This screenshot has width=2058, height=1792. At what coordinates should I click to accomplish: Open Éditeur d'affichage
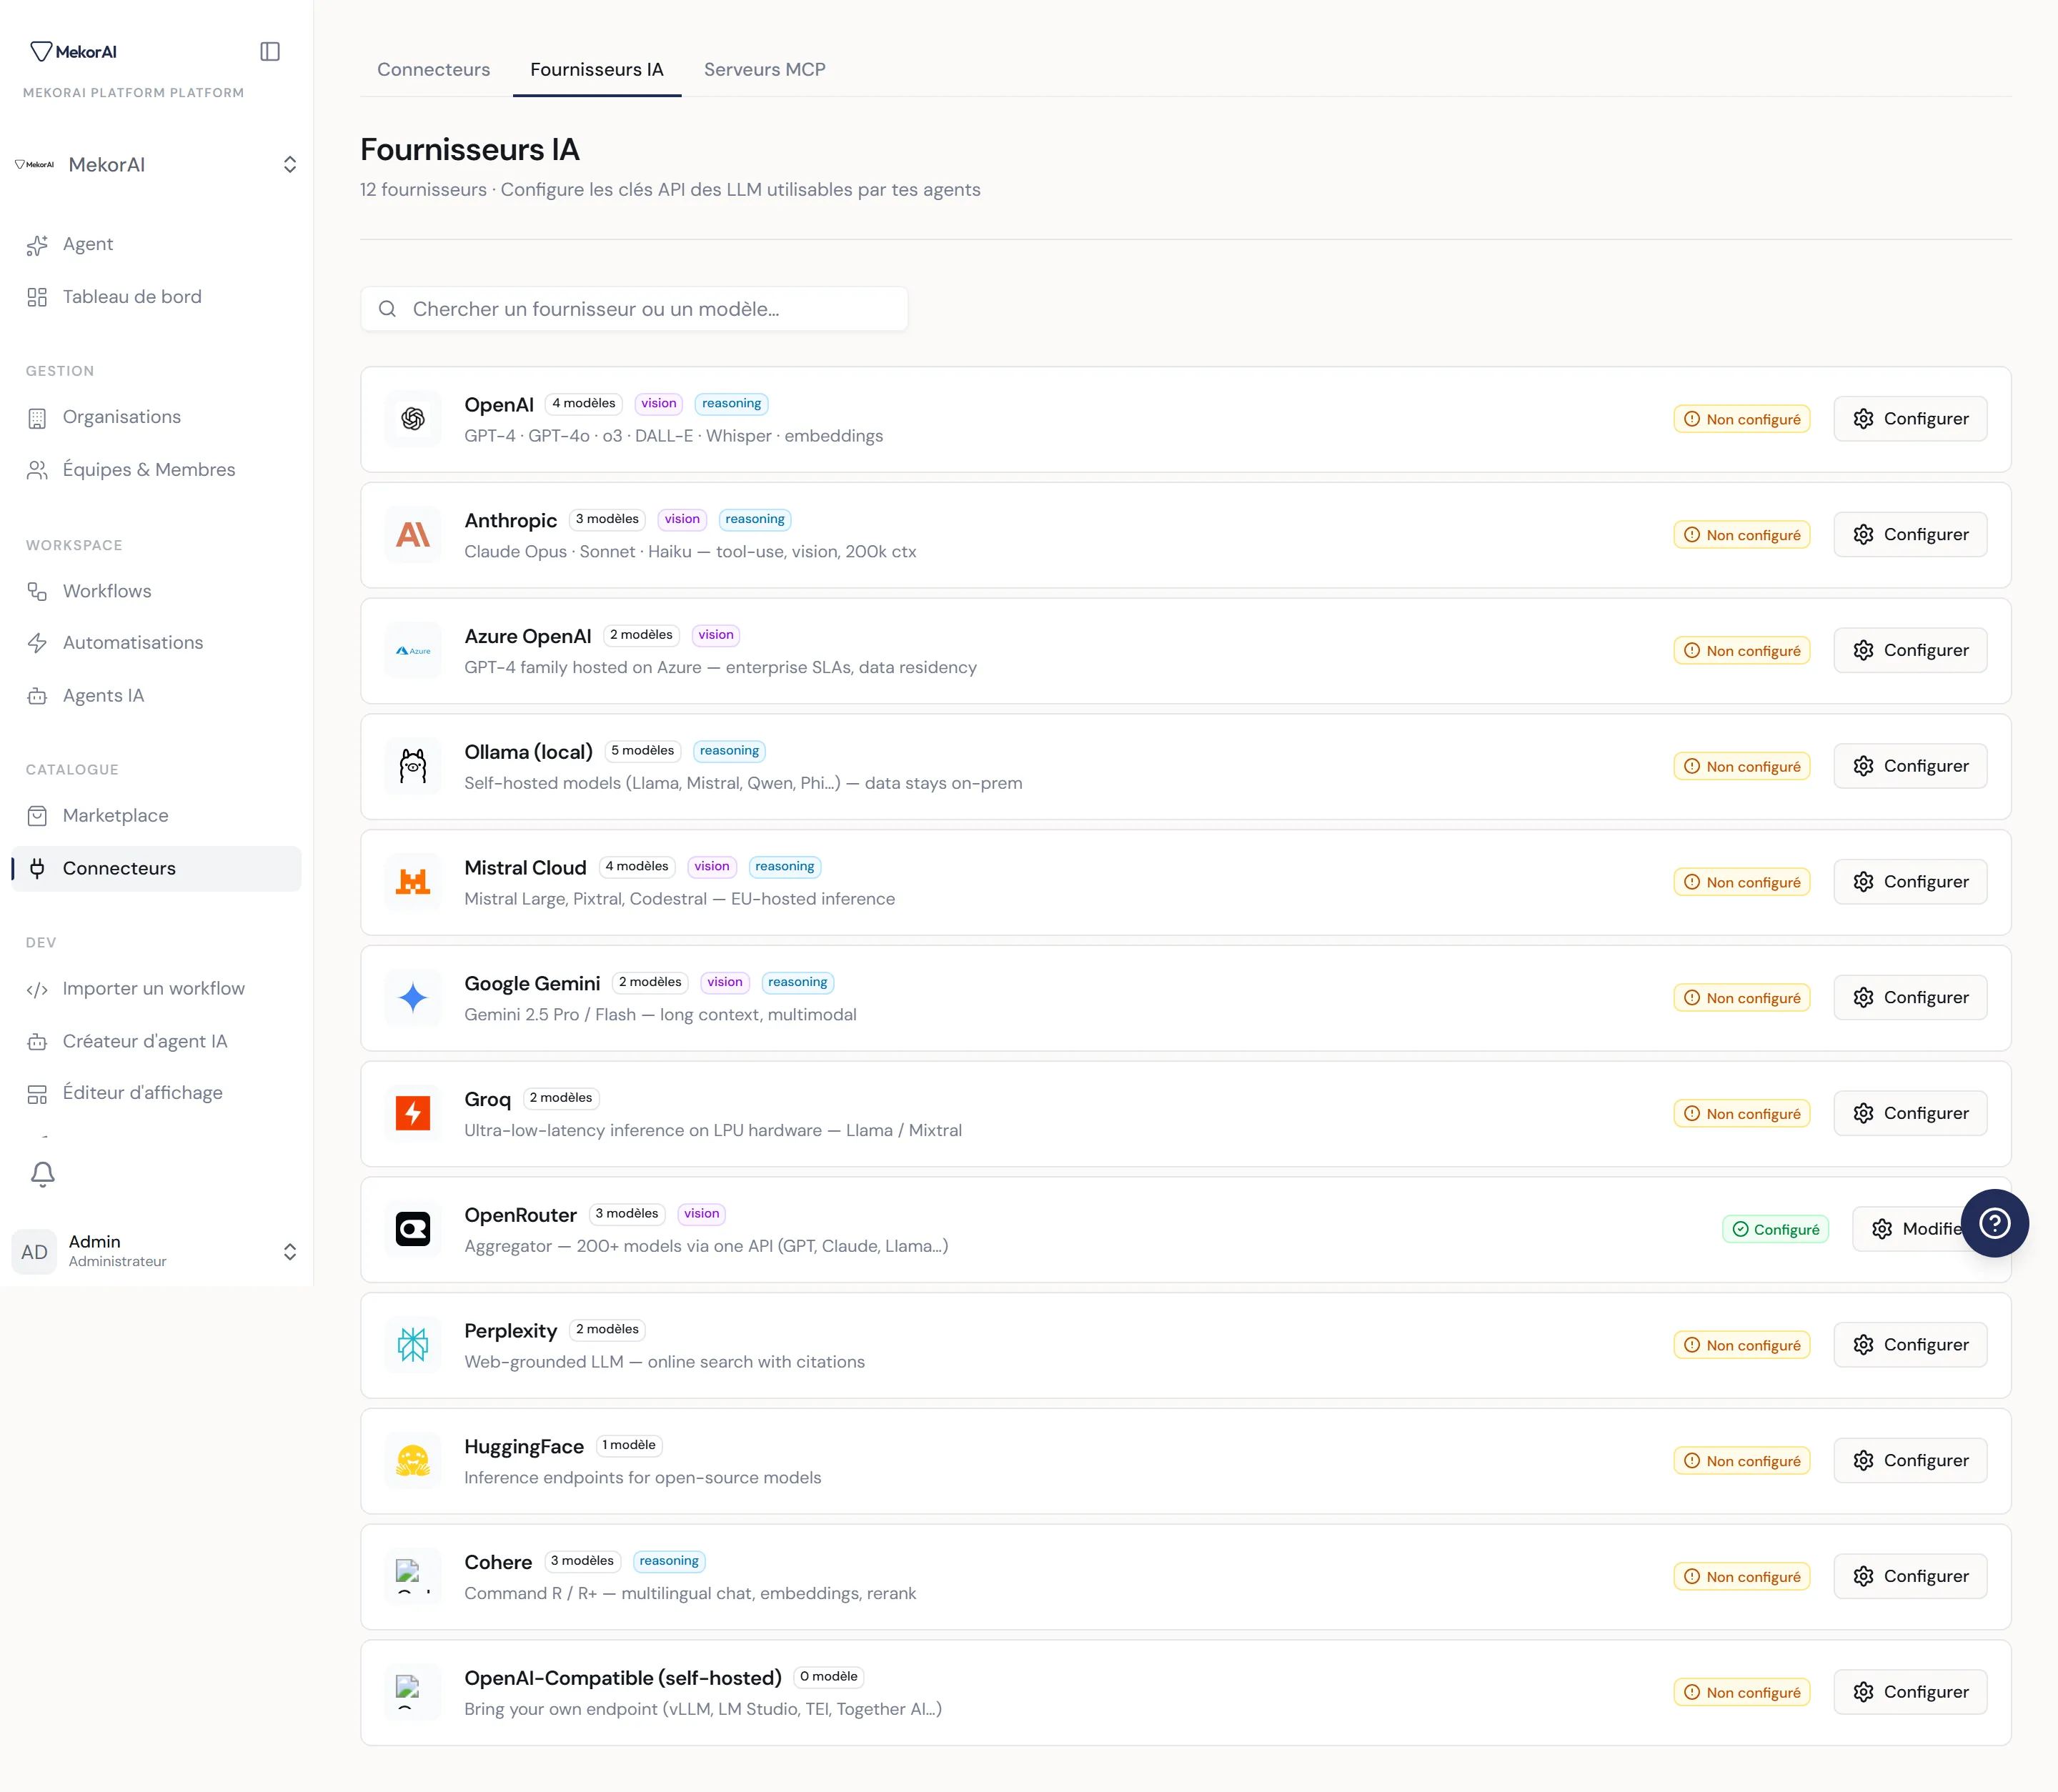click(156, 1093)
